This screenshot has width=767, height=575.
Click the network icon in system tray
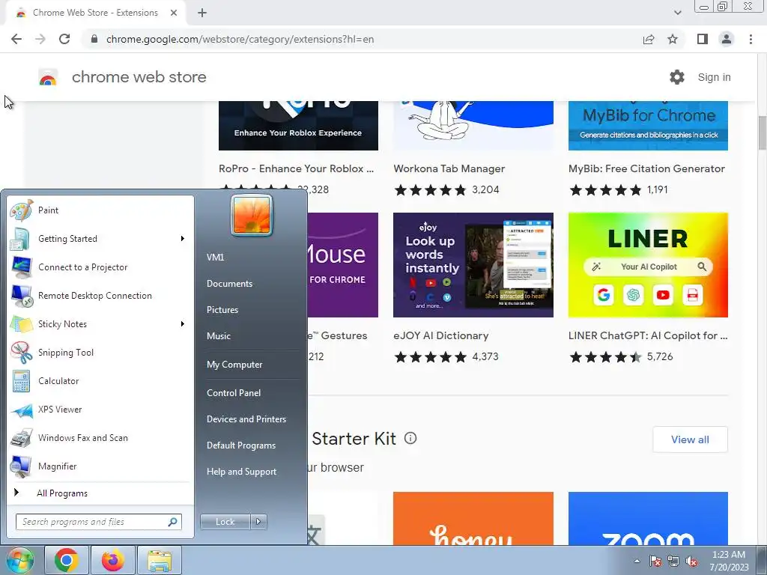(x=673, y=562)
